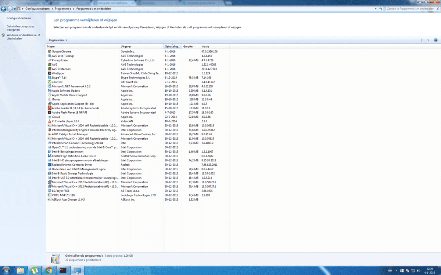Viewport: 441px width, 275px height.
Task: Select the µTorrent icon in the program list
Action: pyautogui.click(x=50, y=82)
